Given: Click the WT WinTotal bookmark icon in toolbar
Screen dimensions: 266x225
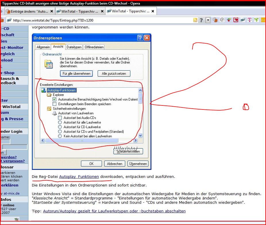Looking at the screenshot, I should (x=243, y=20).
